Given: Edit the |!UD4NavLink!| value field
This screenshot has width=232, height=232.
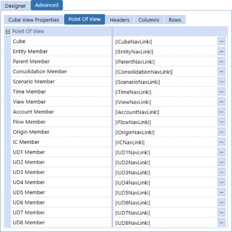Looking at the screenshot, I should [x=165, y=182].
